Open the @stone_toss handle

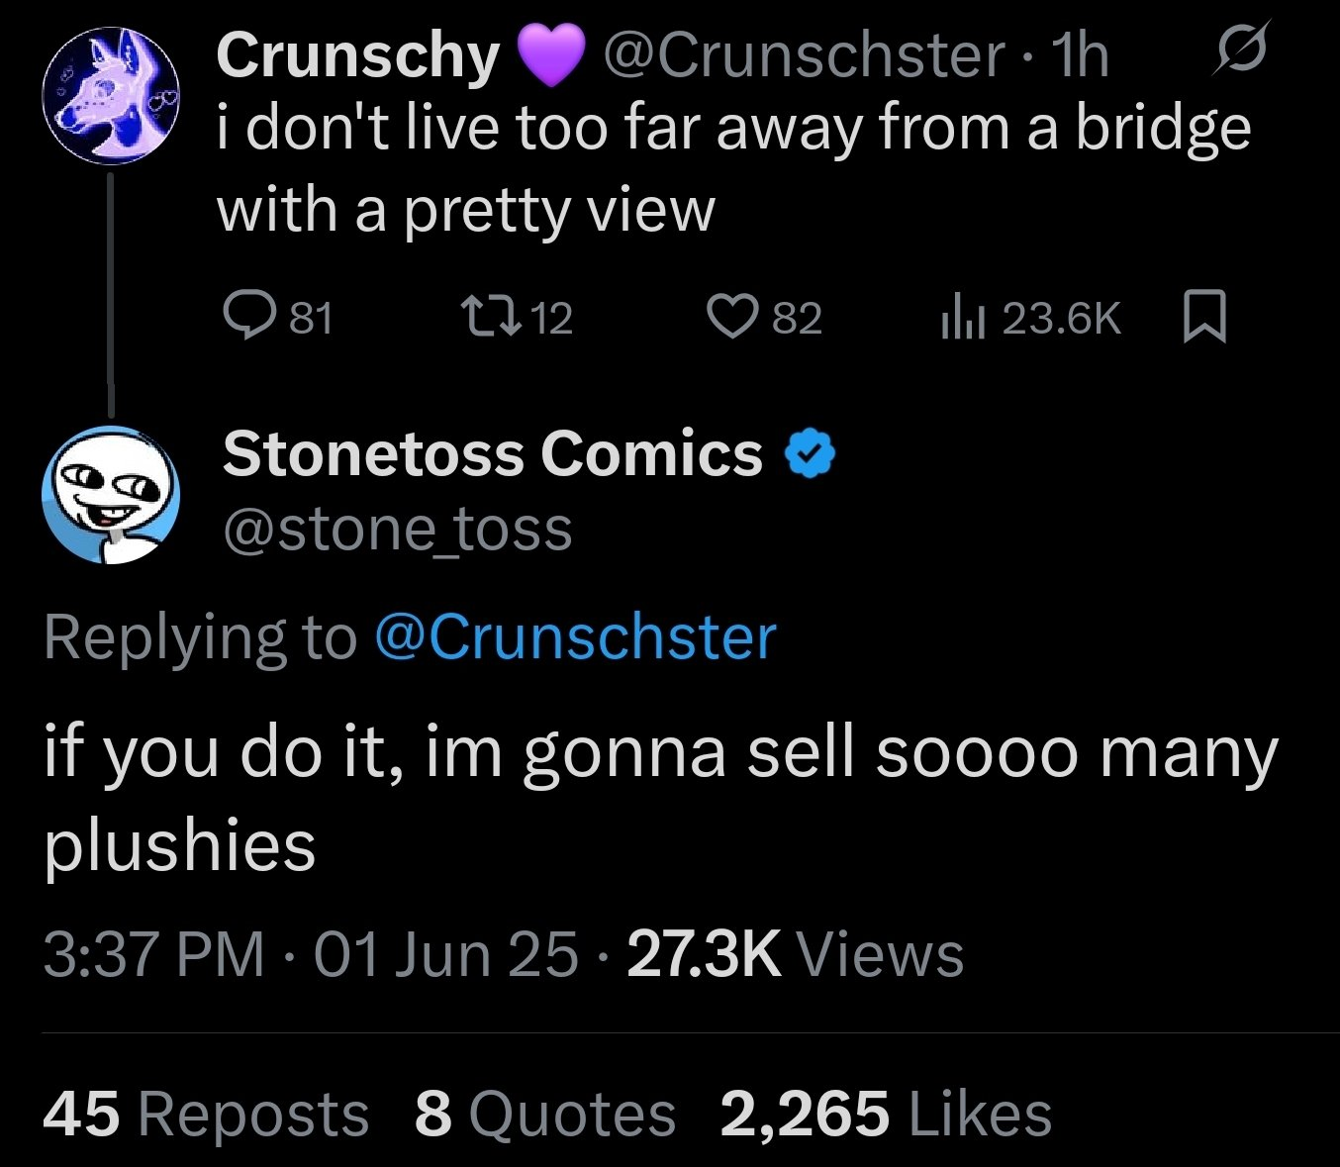pos(398,529)
